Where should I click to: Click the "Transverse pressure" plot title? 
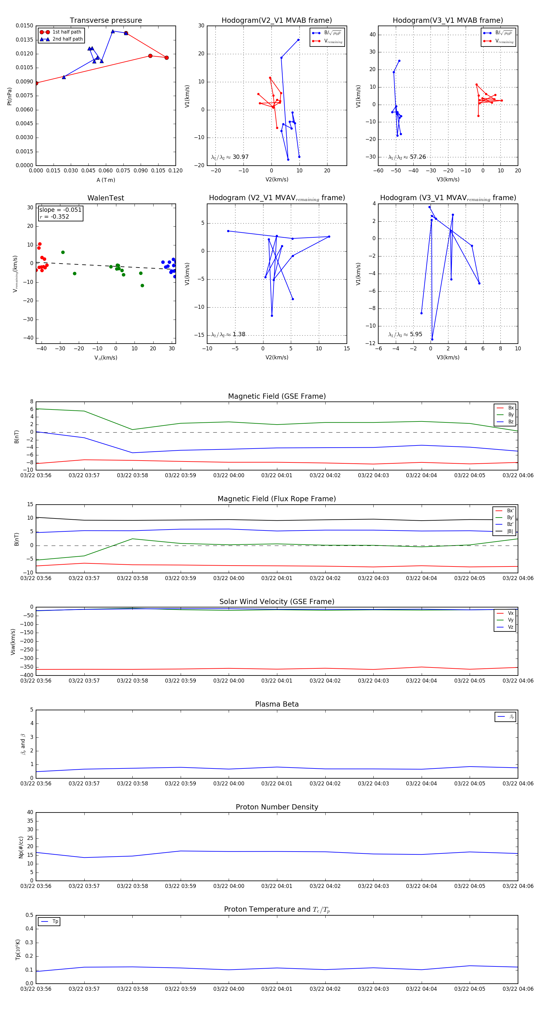106,21
